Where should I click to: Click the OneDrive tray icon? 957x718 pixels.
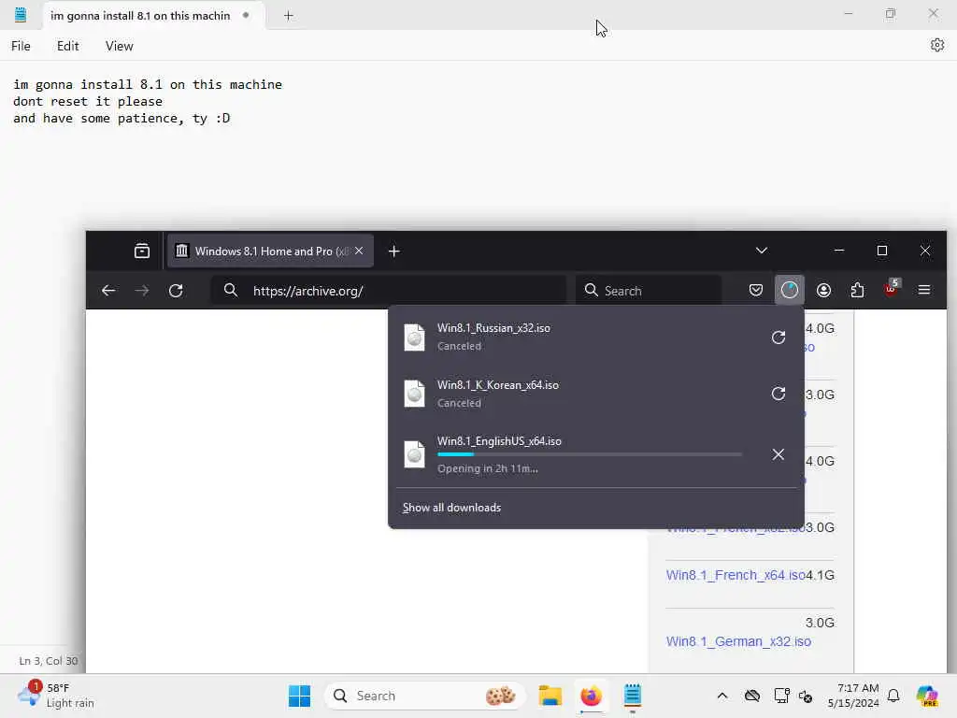(752, 696)
